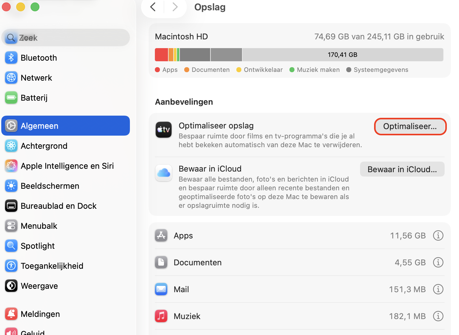This screenshot has width=459, height=335.
Task: Show info for Muziek storage
Action: [x=438, y=316]
